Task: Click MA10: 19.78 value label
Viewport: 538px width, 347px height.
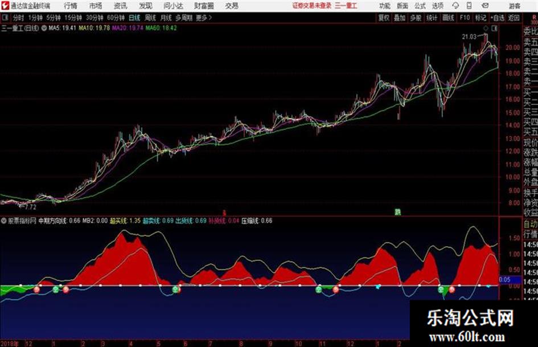Action: coord(95,28)
